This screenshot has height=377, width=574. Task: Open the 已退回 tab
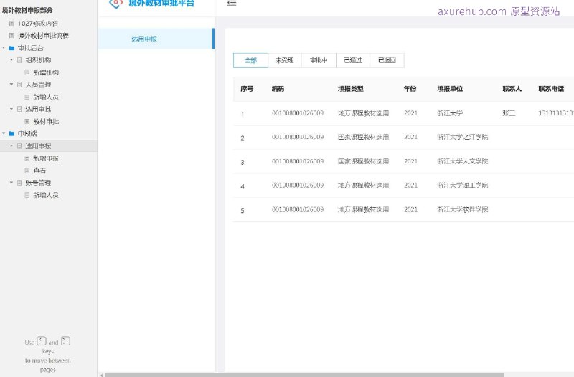(387, 60)
